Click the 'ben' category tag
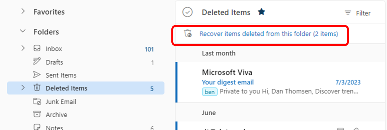387x130 pixels. [210, 92]
